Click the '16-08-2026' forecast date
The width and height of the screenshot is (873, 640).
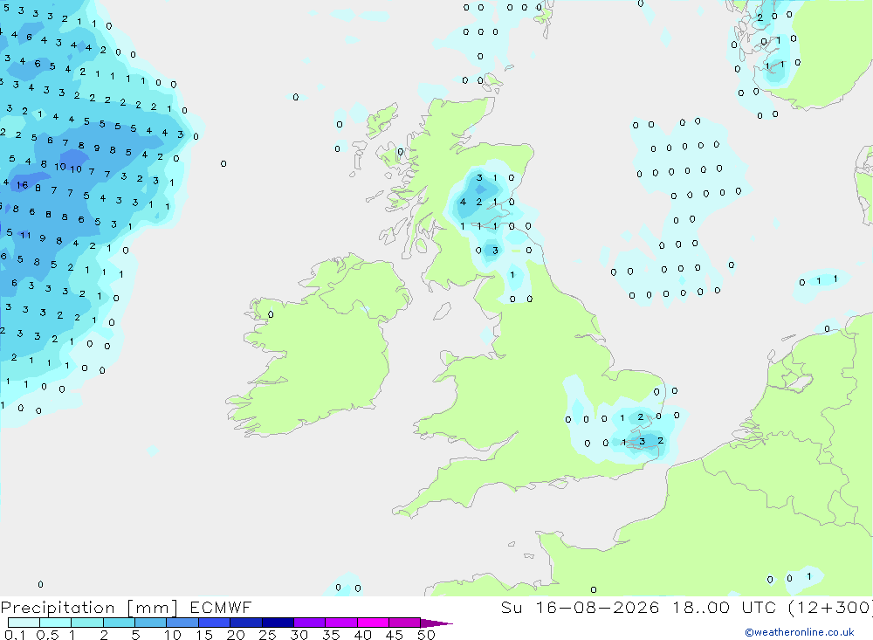597,608
